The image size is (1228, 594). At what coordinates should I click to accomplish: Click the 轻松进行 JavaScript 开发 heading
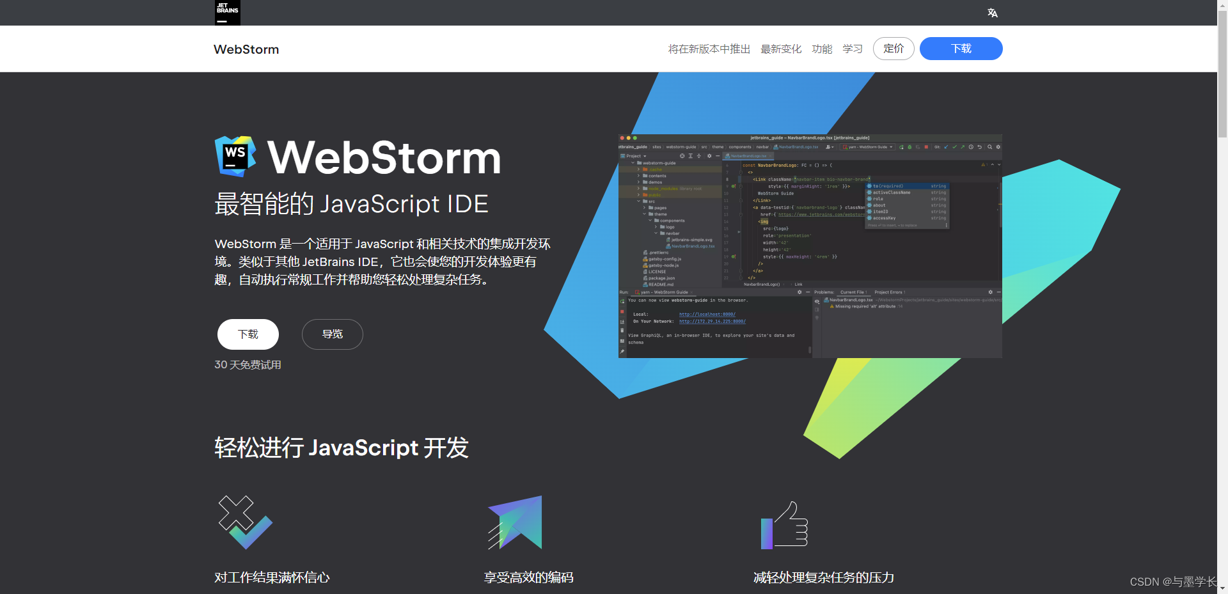coord(342,448)
